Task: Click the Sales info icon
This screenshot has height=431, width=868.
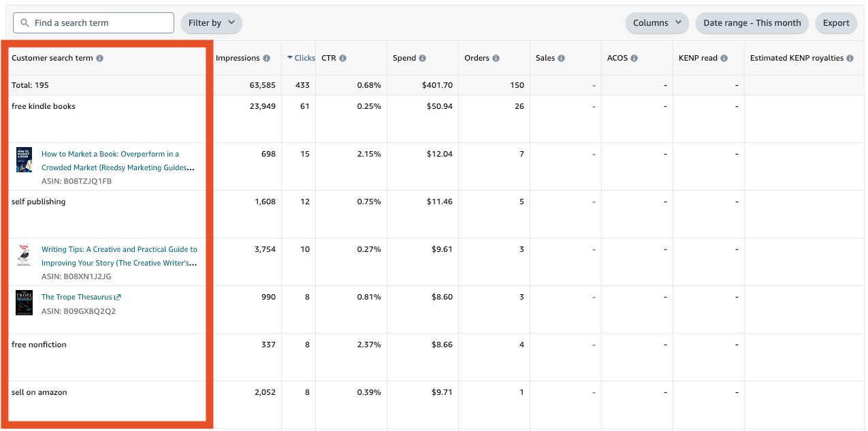Action: (562, 59)
